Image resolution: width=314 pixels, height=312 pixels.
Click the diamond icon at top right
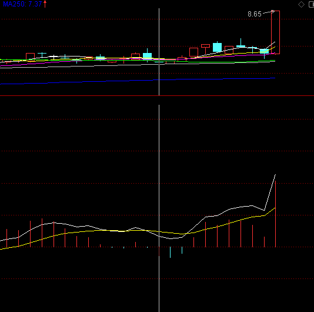click(x=301, y=4)
